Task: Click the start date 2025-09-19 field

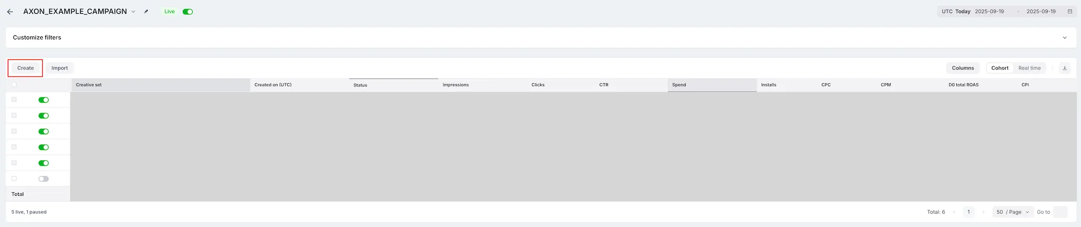Action: click(x=989, y=12)
